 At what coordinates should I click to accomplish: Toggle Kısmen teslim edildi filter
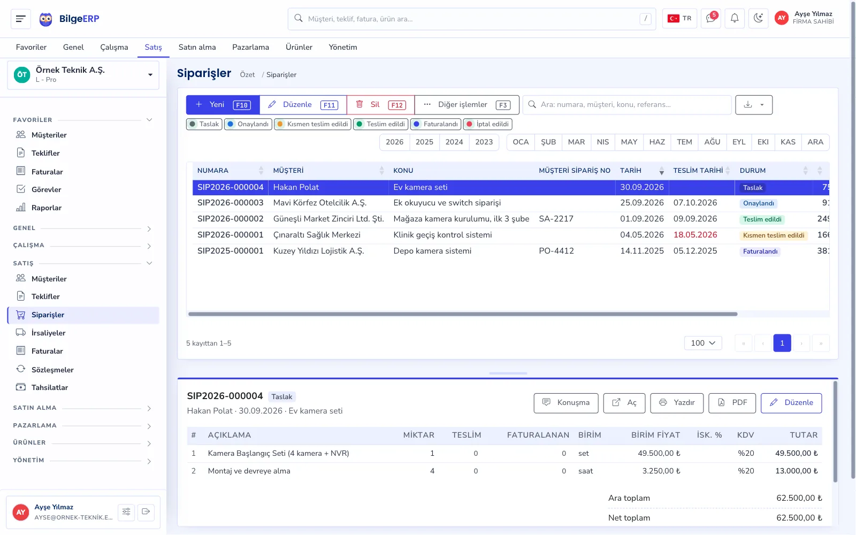[312, 124]
